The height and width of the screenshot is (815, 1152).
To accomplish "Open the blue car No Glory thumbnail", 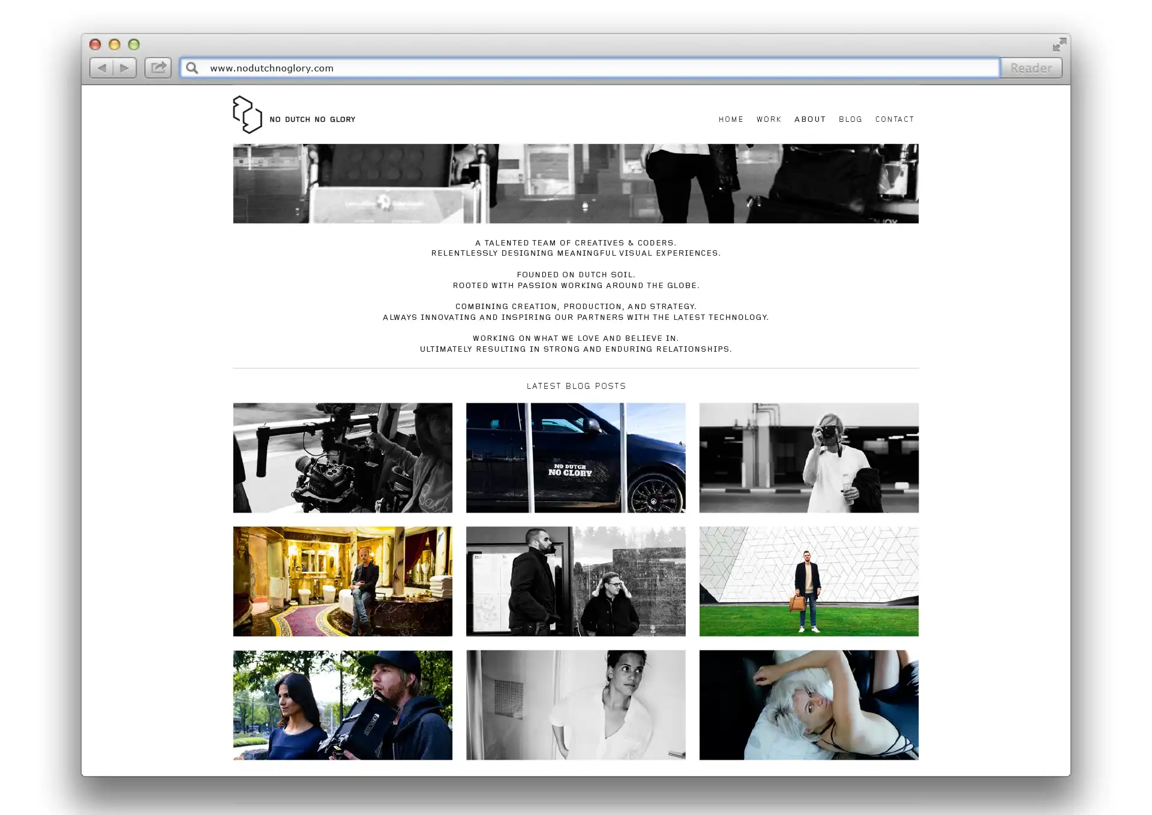I will click(575, 457).
